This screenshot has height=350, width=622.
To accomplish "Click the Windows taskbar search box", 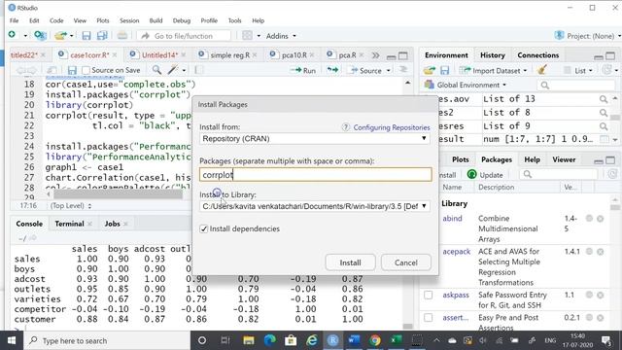I will [106, 340].
